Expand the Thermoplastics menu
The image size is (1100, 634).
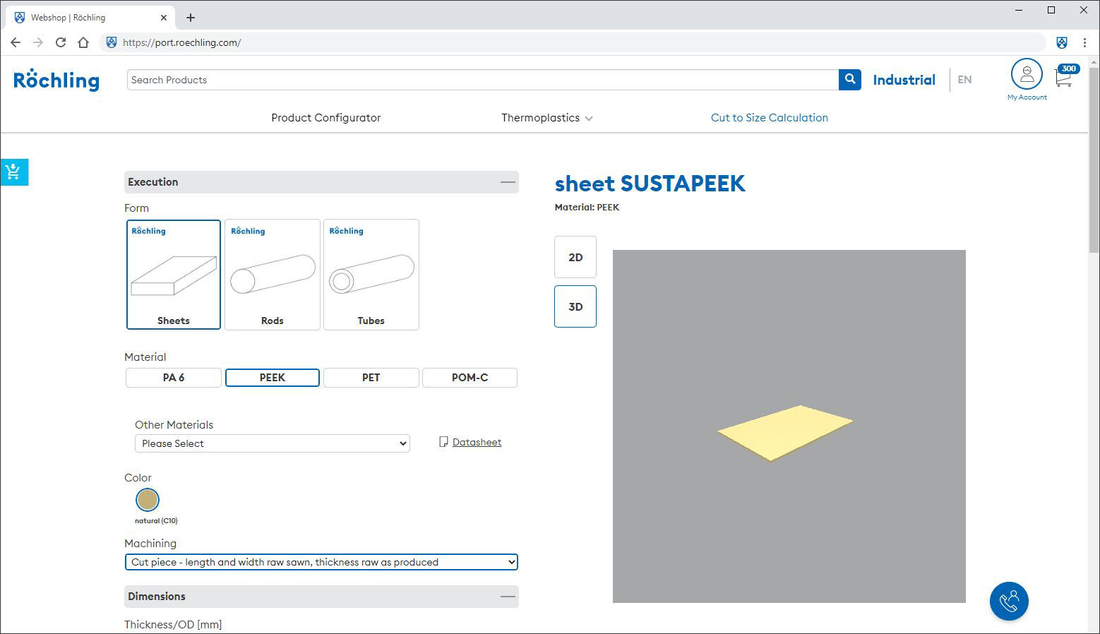(547, 118)
